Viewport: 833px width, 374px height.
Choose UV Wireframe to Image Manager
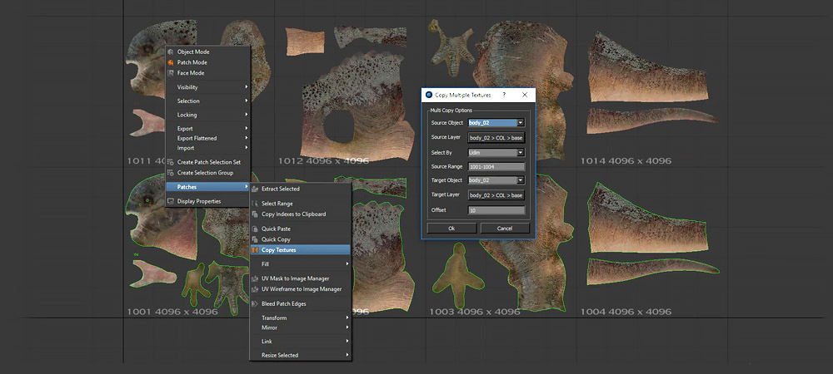coord(300,289)
